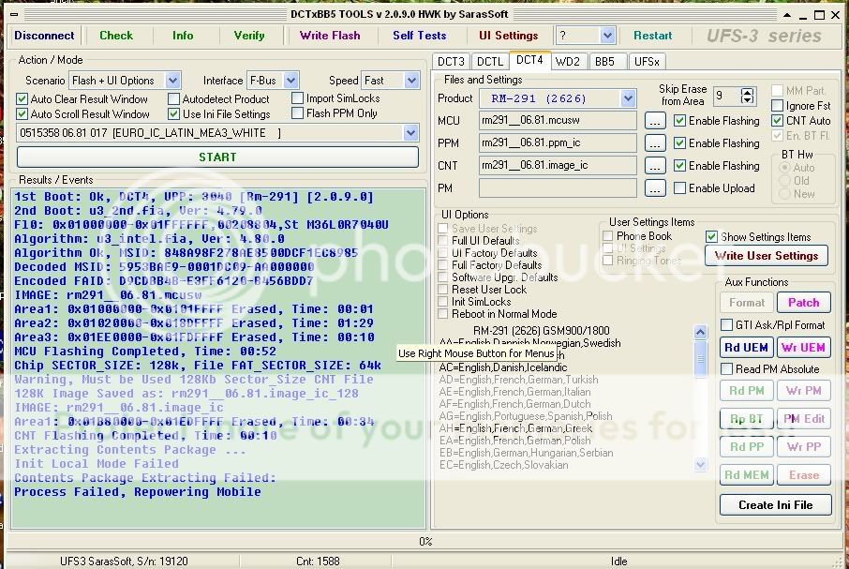Click the MCU file name field
The height and width of the screenshot is (569, 849).
coord(557,121)
